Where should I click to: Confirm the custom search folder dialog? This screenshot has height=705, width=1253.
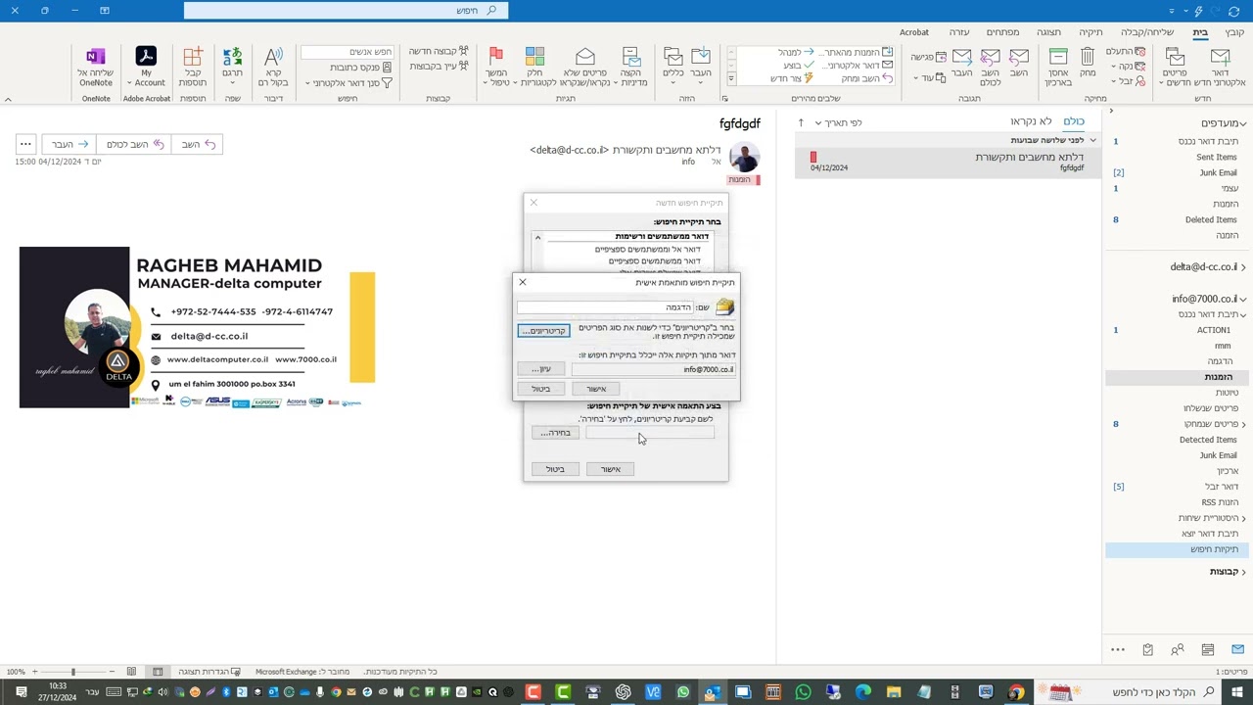click(x=596, y=389)
